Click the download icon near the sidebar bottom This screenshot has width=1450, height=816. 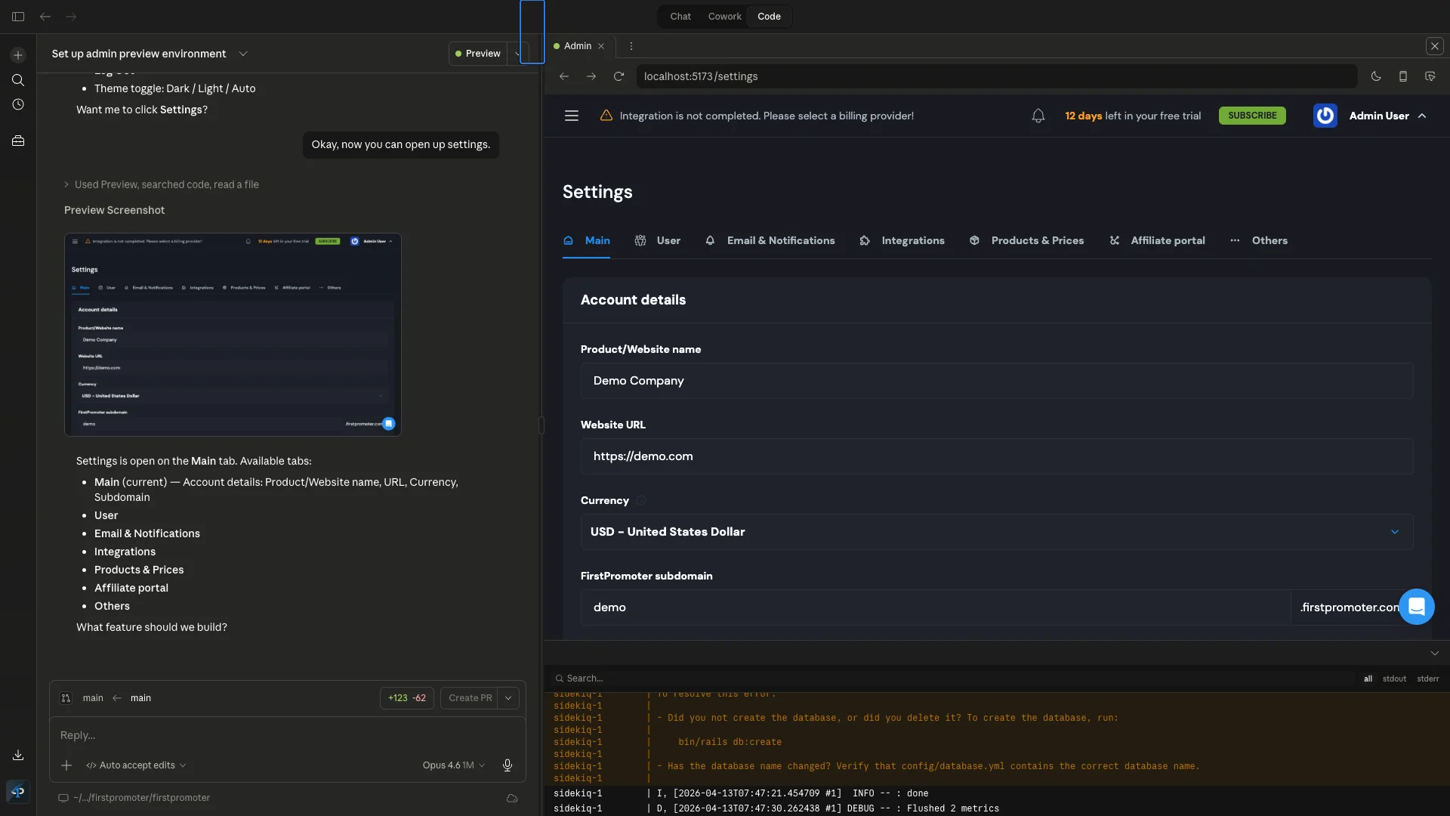[x=17, y=755]
